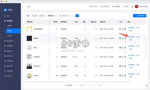
Task: Go to page 3 in pagination
Action: point(85,85)
